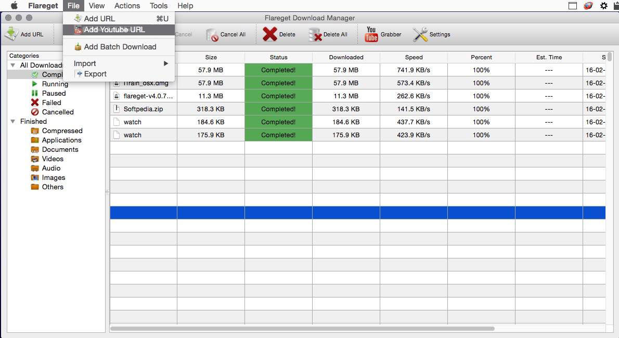Click the Audio folder icon

[x=35, y=168]
